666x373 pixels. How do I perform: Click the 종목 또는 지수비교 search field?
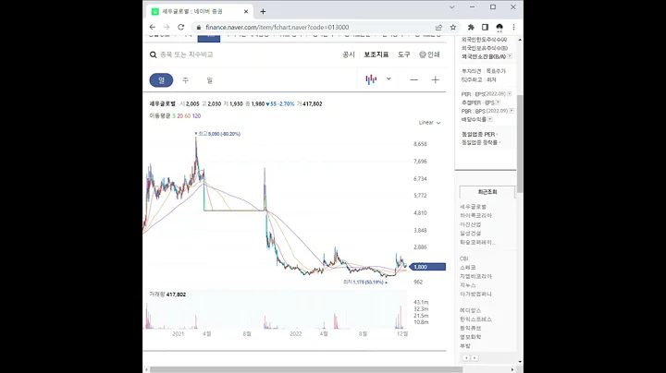coord(187,54)
